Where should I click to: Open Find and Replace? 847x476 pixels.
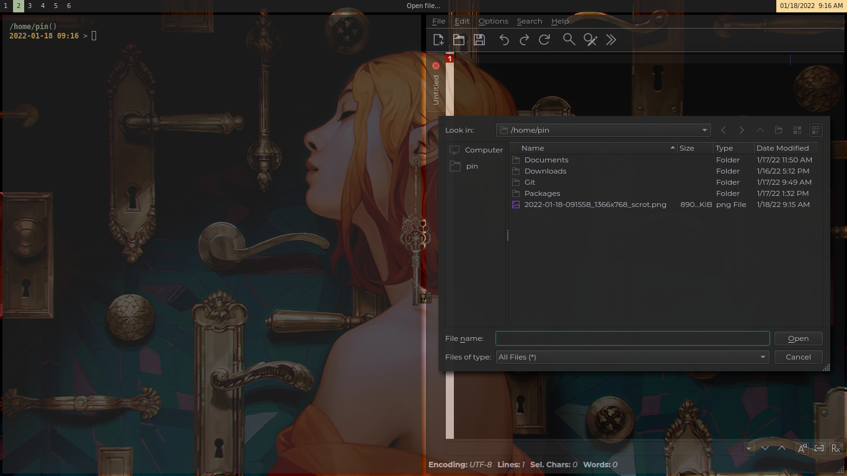[x=590, y=39]
